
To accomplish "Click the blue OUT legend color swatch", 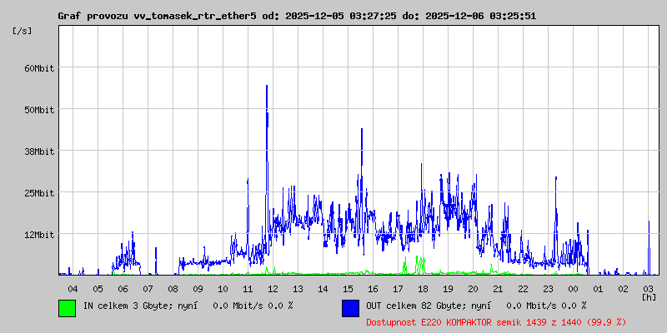I will coord(350,308).
